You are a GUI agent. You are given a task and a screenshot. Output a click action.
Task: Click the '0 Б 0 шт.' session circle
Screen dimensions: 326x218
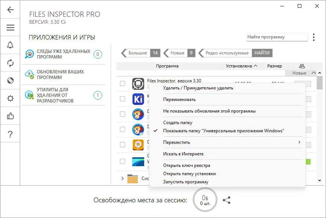[205, 200]
